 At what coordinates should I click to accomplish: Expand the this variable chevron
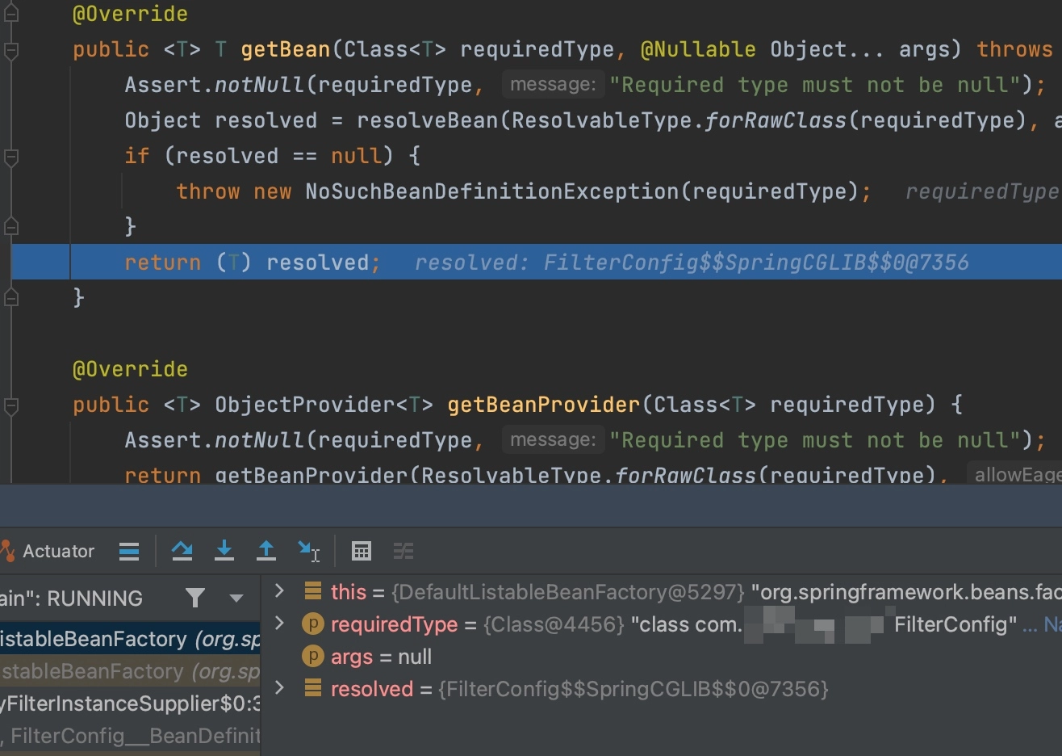278,591
